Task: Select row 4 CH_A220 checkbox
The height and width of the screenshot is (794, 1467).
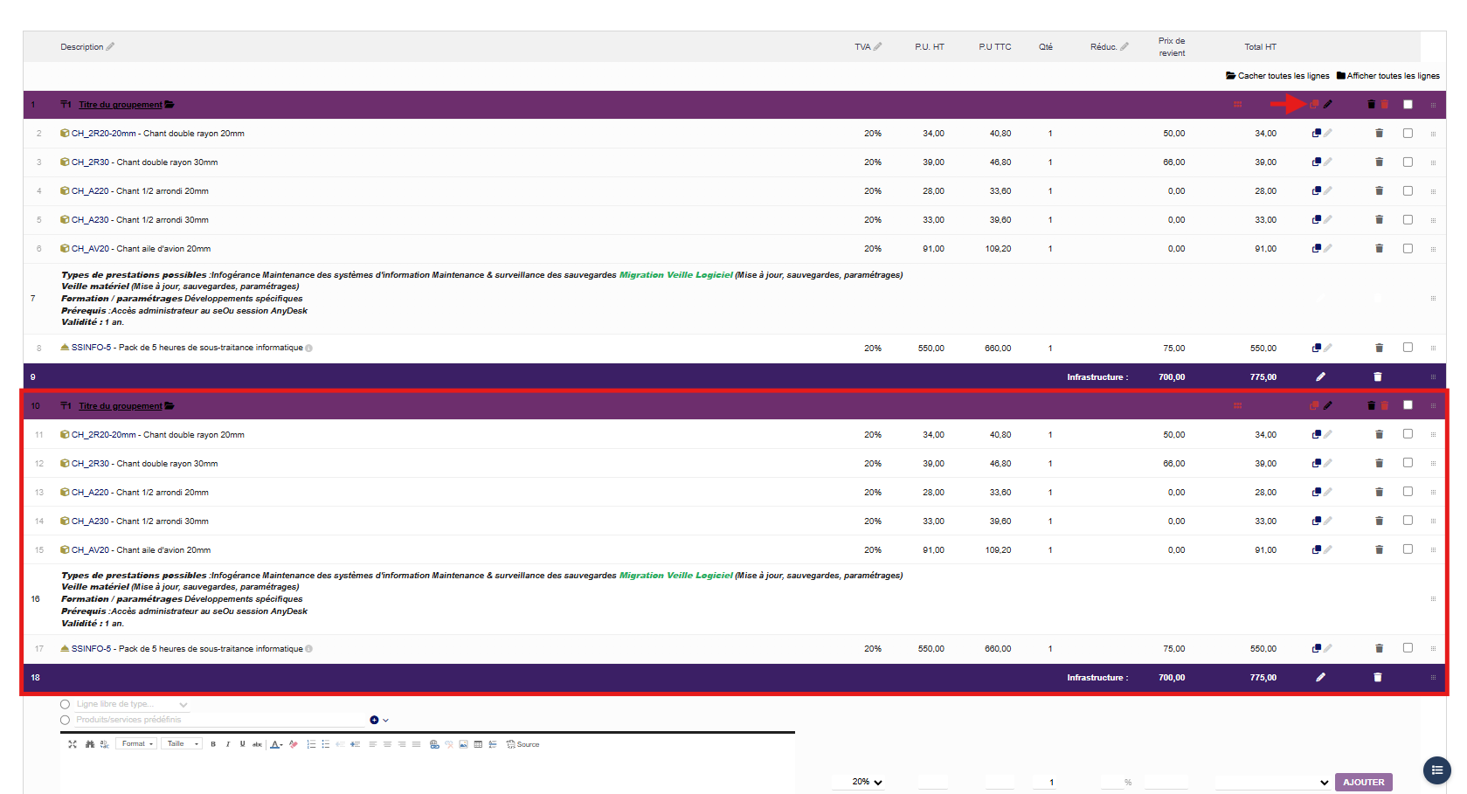Action: point(1408,190)
